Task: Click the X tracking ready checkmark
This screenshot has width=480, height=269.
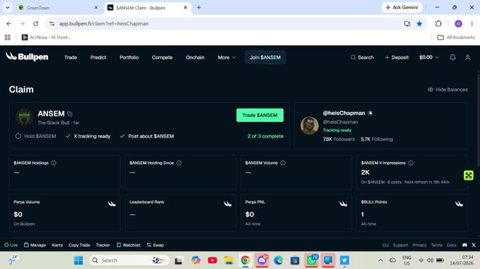Action: 68,136
